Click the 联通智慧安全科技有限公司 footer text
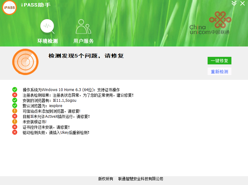The image size is (248, 185). 141,179
